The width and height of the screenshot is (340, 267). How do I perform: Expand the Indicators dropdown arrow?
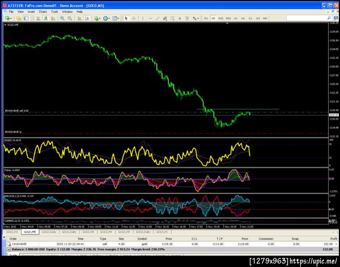(100, 19)
